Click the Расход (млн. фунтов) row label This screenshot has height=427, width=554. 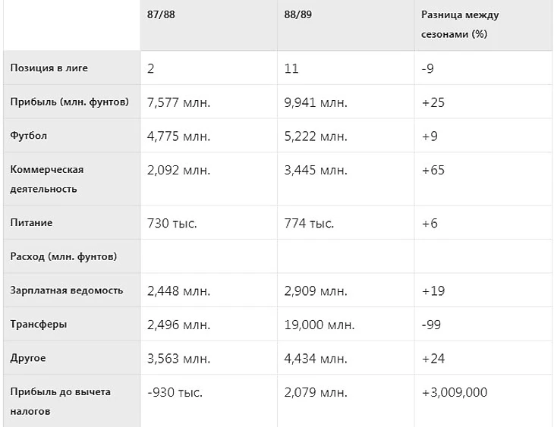(x=64, y=257)
